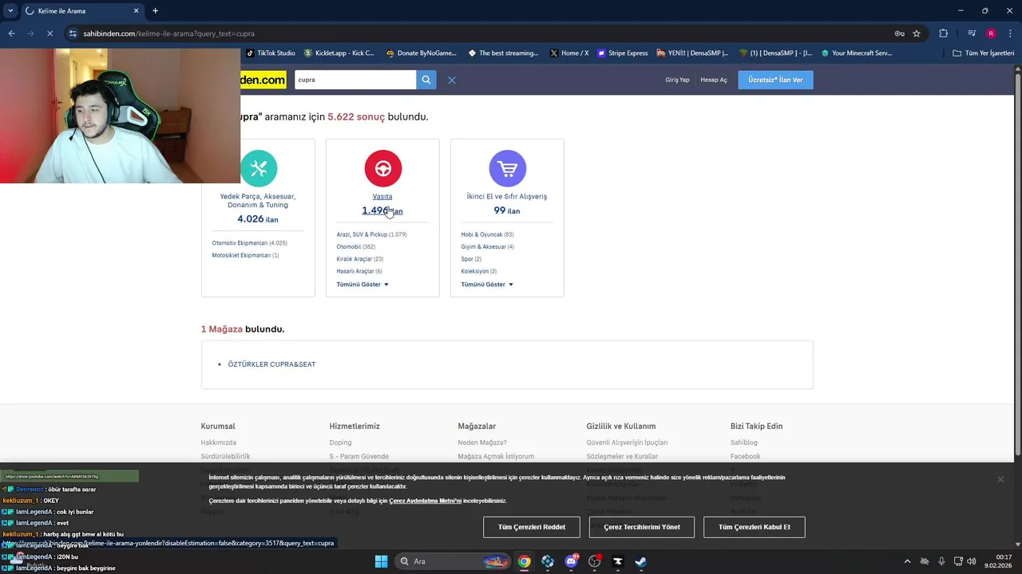Show hidden system tray icons
This screenshot has width=1022, height=574.
907,561
